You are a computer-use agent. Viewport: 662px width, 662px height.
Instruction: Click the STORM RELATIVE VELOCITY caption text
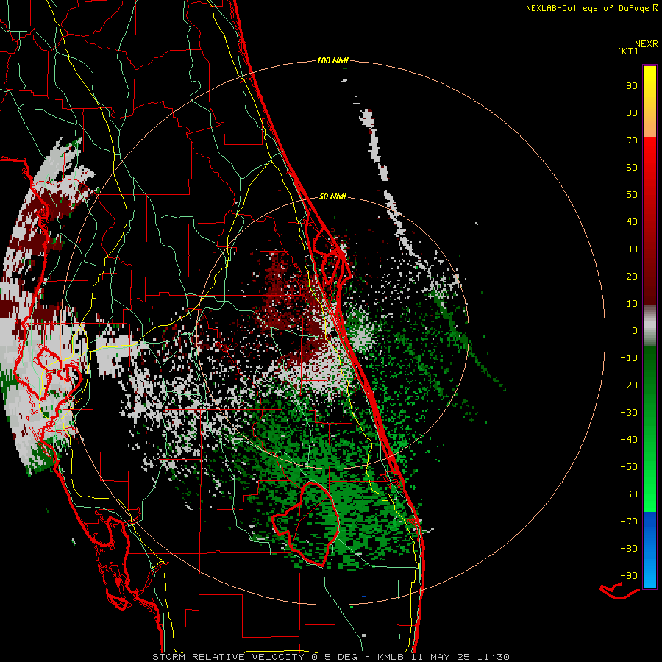coord(228,657)
